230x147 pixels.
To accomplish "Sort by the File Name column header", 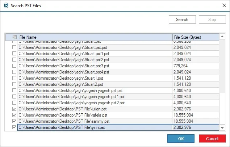I will [x=89, y=37].
